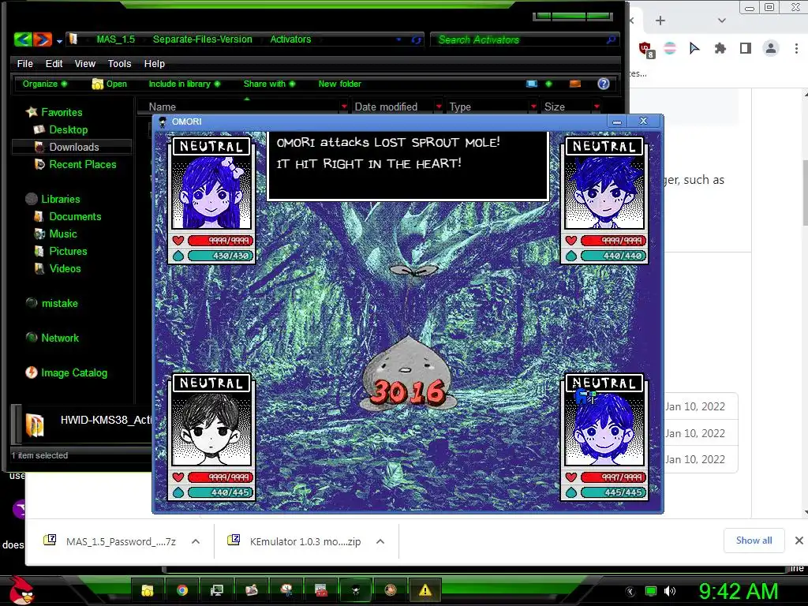Open the File menu in Explorer
Image resolution: width=808 pixels, height=606 pixels.
[24, 63]
